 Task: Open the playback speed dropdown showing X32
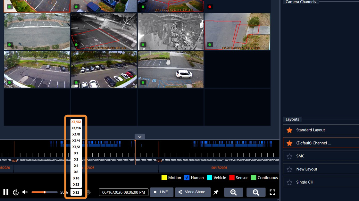(x=76, y=192)
